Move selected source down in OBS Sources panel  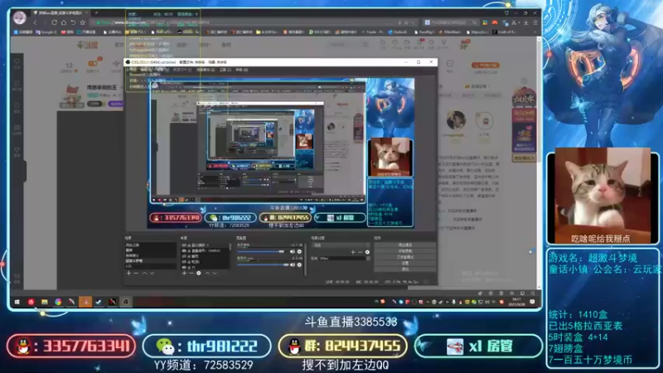[x=215, y=274]
